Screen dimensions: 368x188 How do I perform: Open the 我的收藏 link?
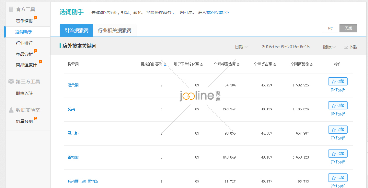tap(217, 12)
